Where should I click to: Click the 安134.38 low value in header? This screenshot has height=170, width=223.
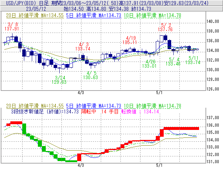119,9
